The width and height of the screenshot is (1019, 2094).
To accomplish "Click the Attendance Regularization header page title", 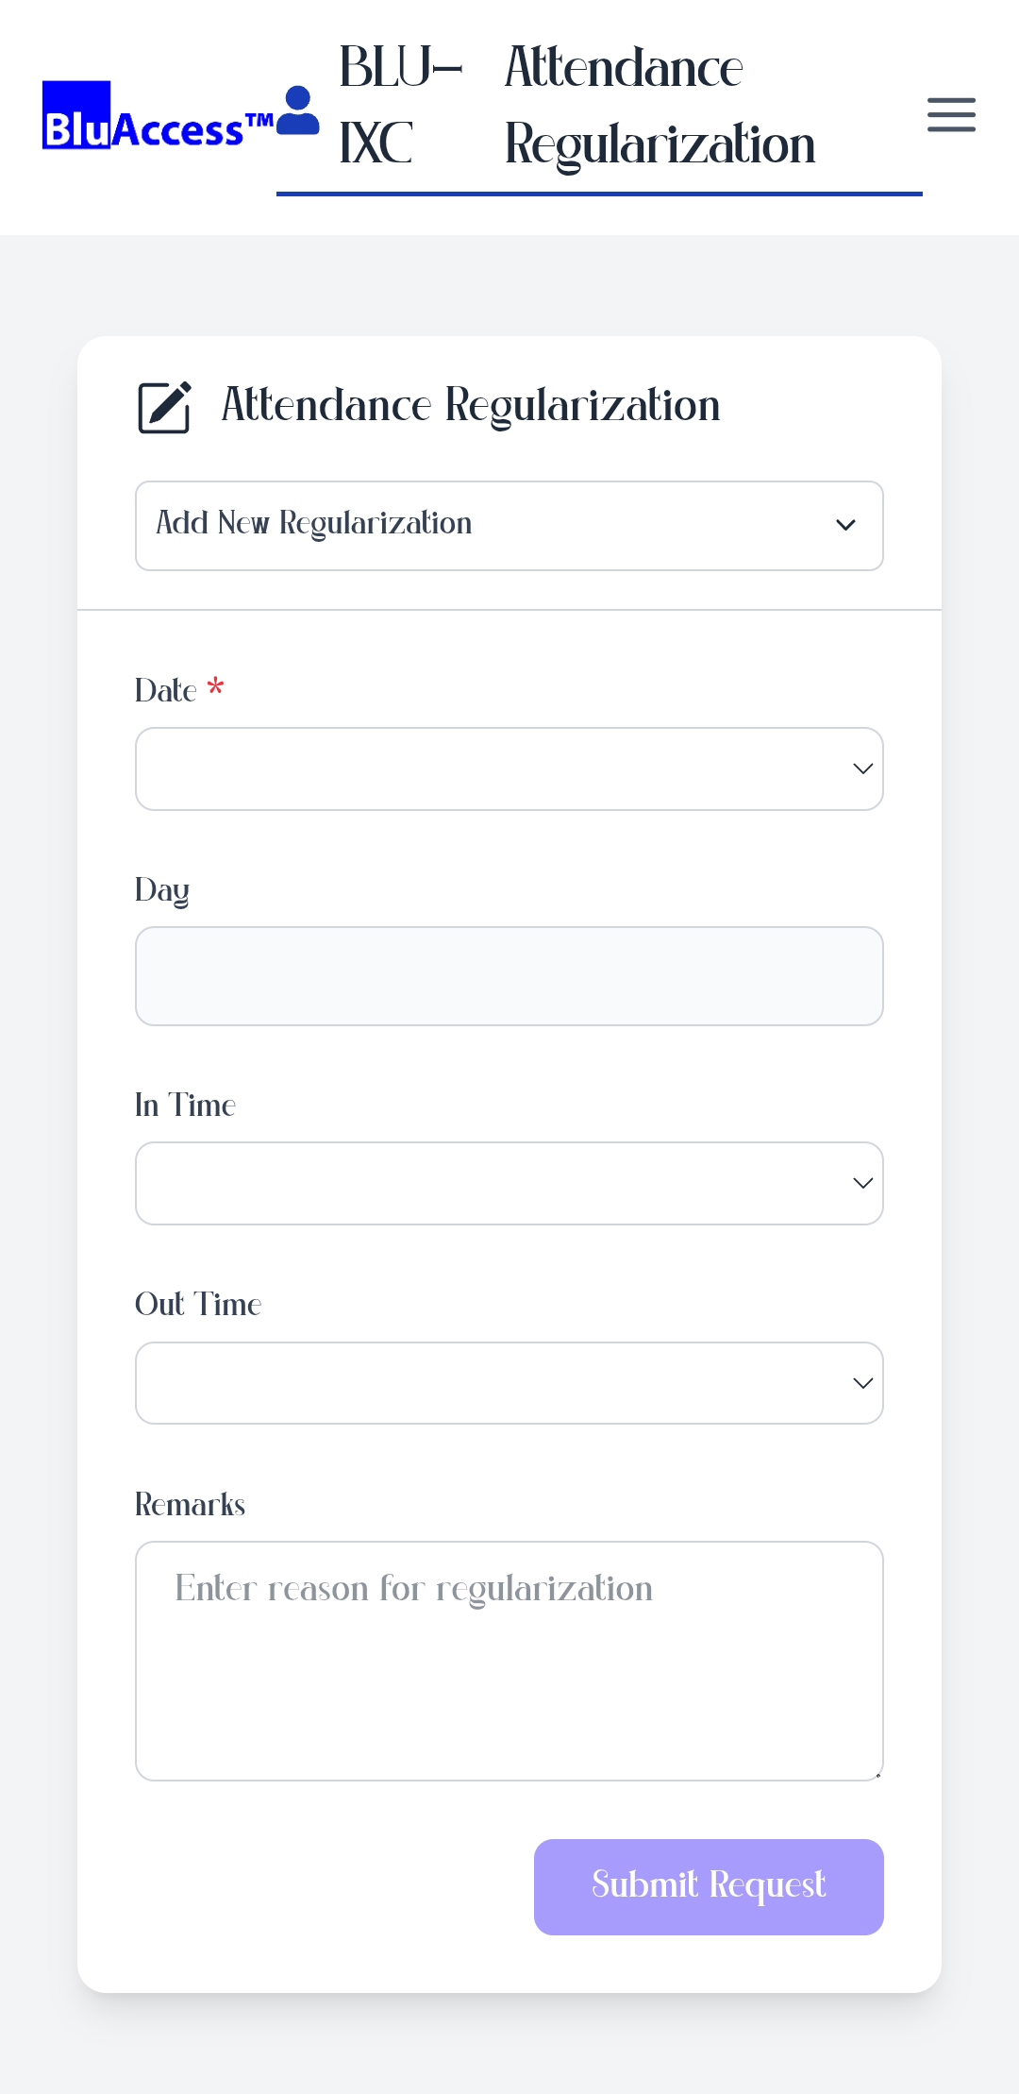I will pos(660,106).
